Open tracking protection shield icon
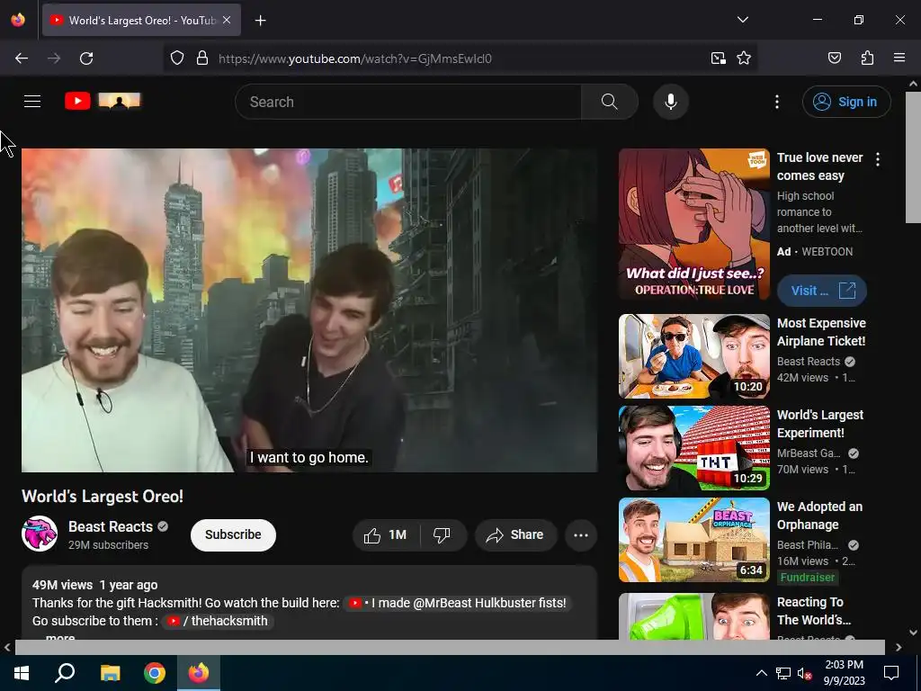This screenshot has height=691, width=921. click(x=177, y=58)
